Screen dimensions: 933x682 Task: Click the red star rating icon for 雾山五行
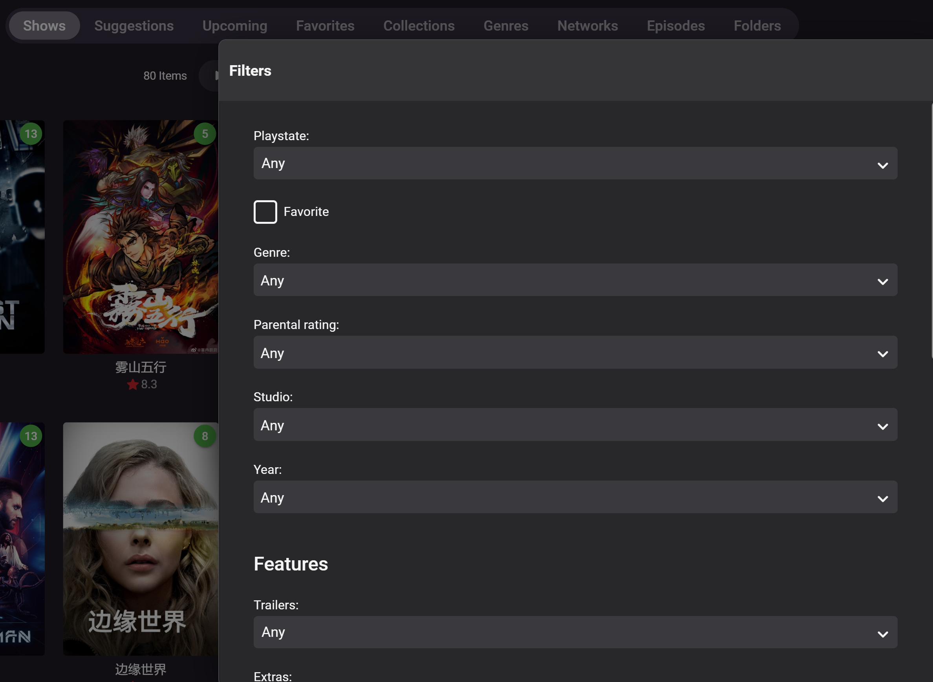(x=132, y=385)
